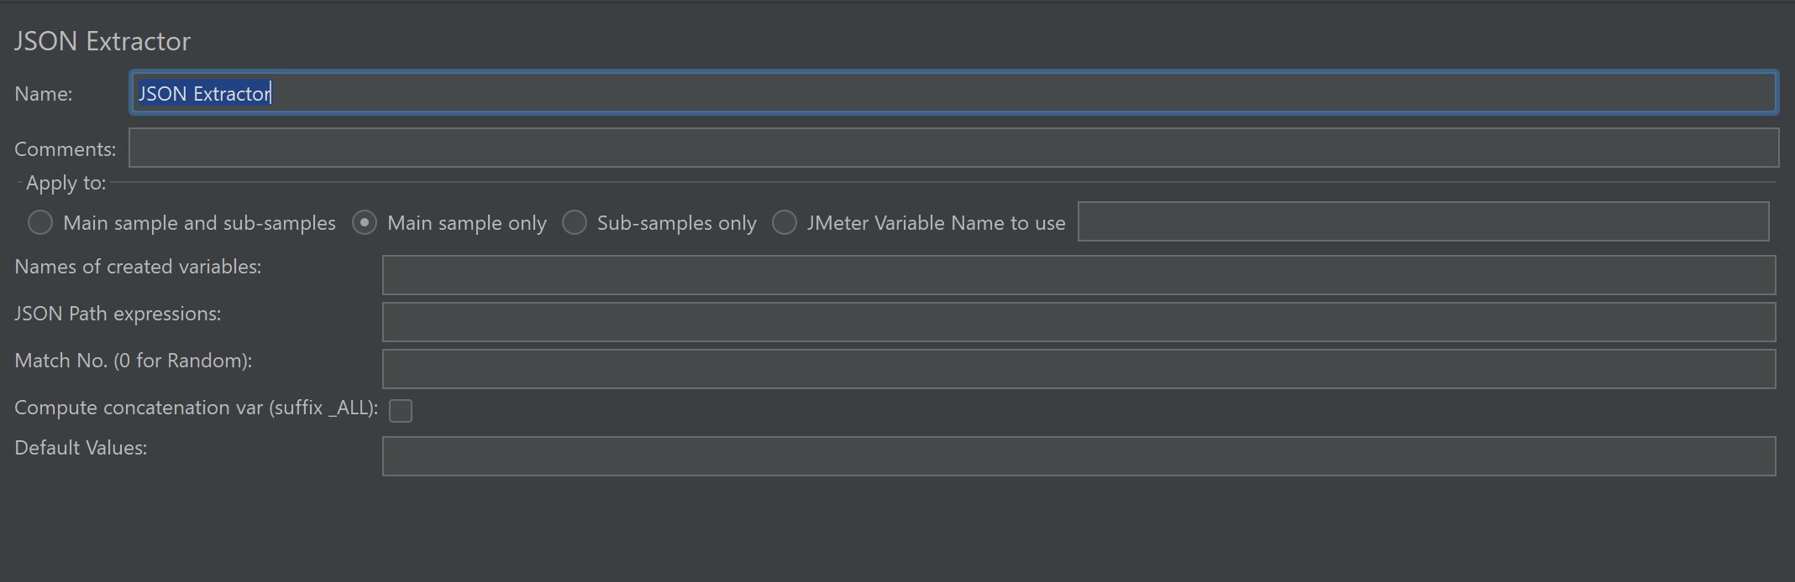Click the "Default Values:" label
This screenshot has height=582, width=1795.
click(81, 448)
